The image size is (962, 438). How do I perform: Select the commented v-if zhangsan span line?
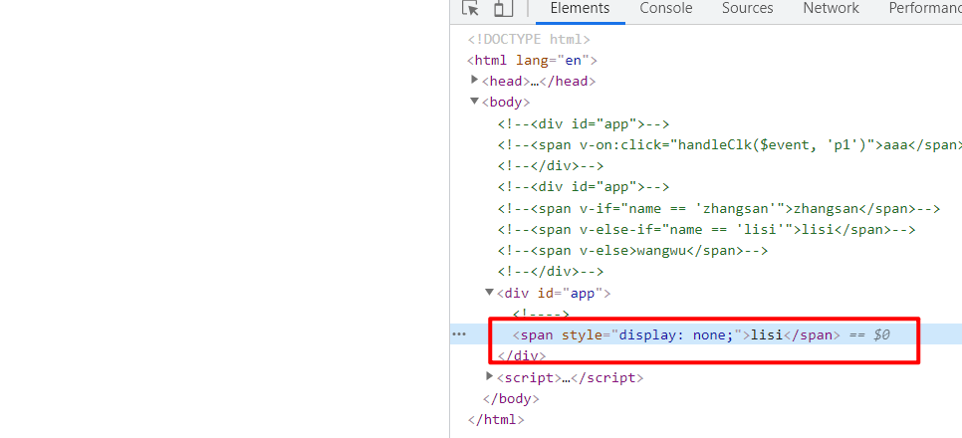coord(718,209)
